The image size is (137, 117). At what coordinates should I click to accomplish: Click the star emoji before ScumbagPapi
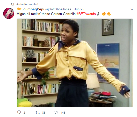[x=19, y=9]
